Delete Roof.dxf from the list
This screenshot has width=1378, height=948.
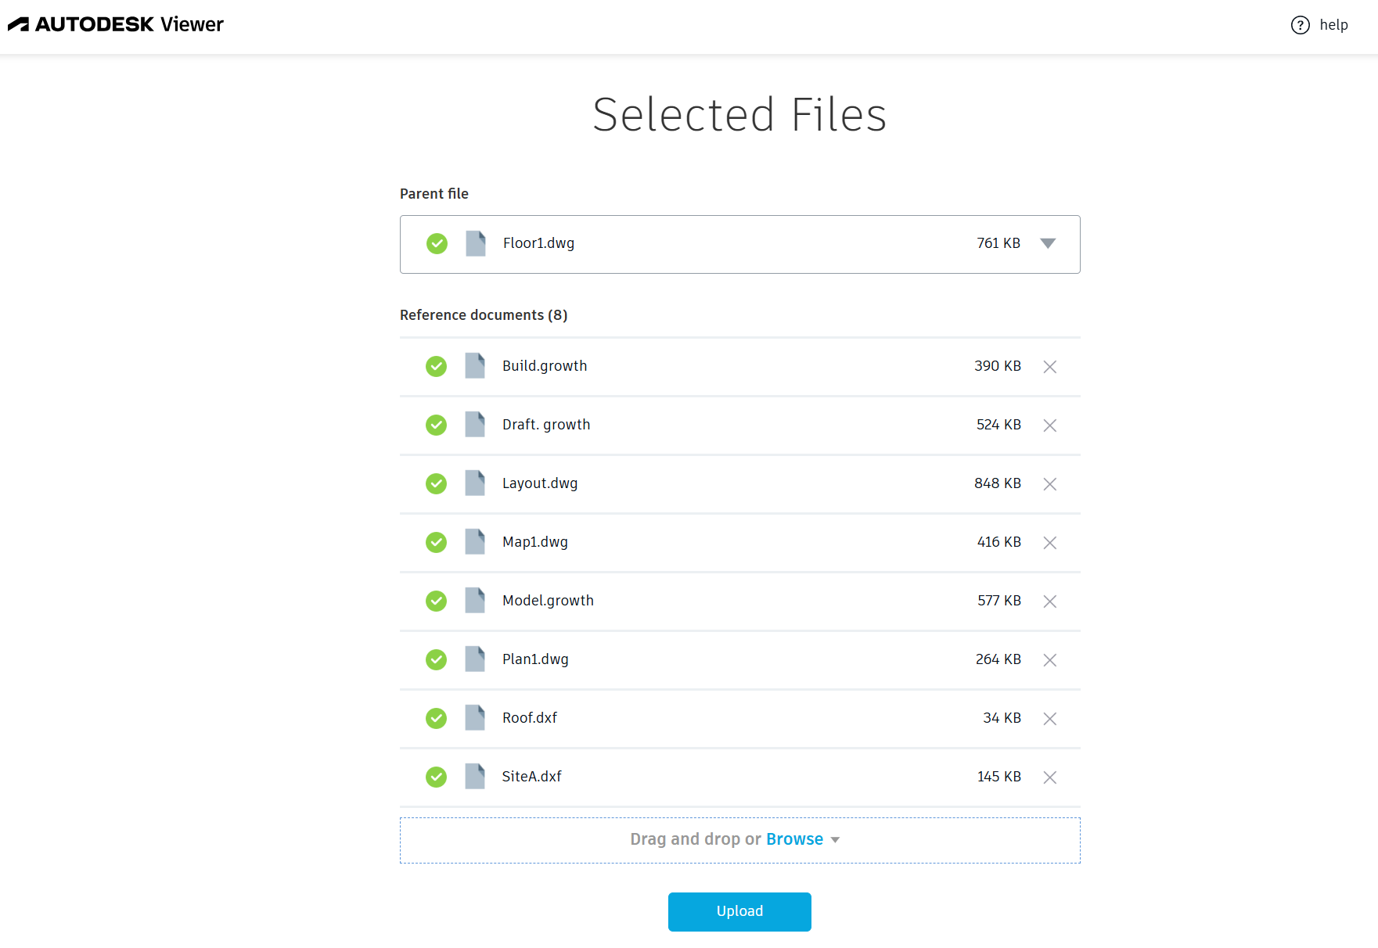(x=1049, y=719)
